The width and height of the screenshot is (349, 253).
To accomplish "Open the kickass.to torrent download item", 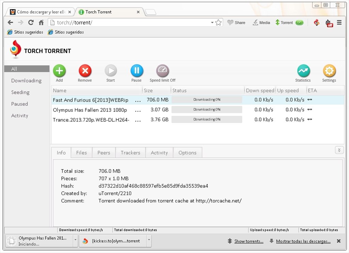I will (x=113, y=241).
